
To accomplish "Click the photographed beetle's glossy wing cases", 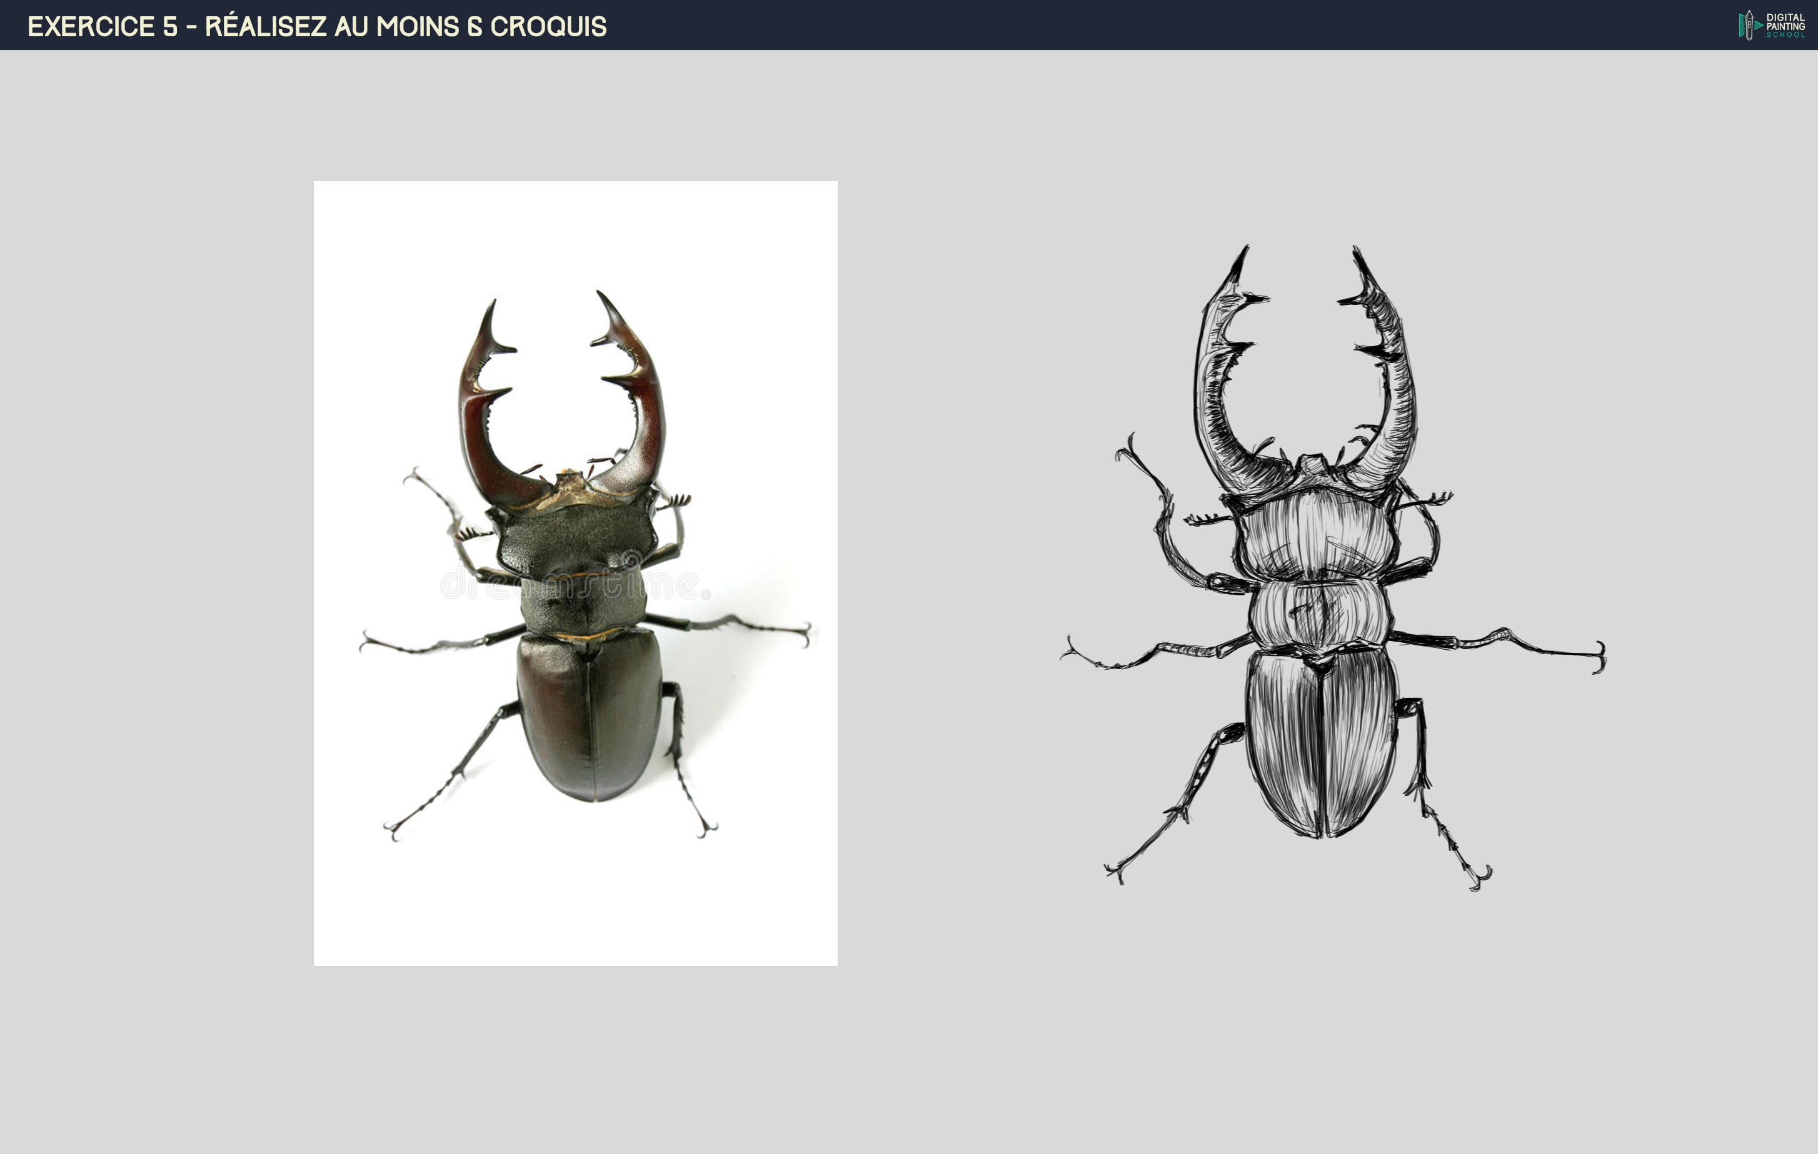I will (589, 717).
